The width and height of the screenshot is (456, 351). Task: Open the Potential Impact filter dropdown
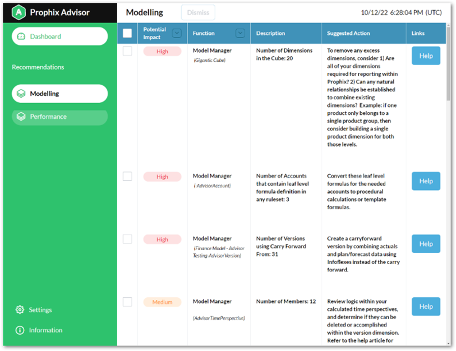(177, 33)
